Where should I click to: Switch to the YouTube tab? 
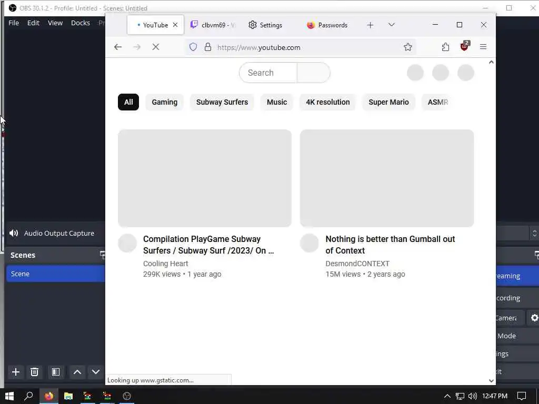(x=155, y=25)
